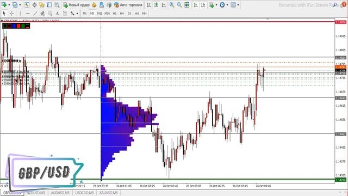Select the Trendline drawing tool
Image resolution: width=348 pixels, height=196 pixels.
point(35,13)
